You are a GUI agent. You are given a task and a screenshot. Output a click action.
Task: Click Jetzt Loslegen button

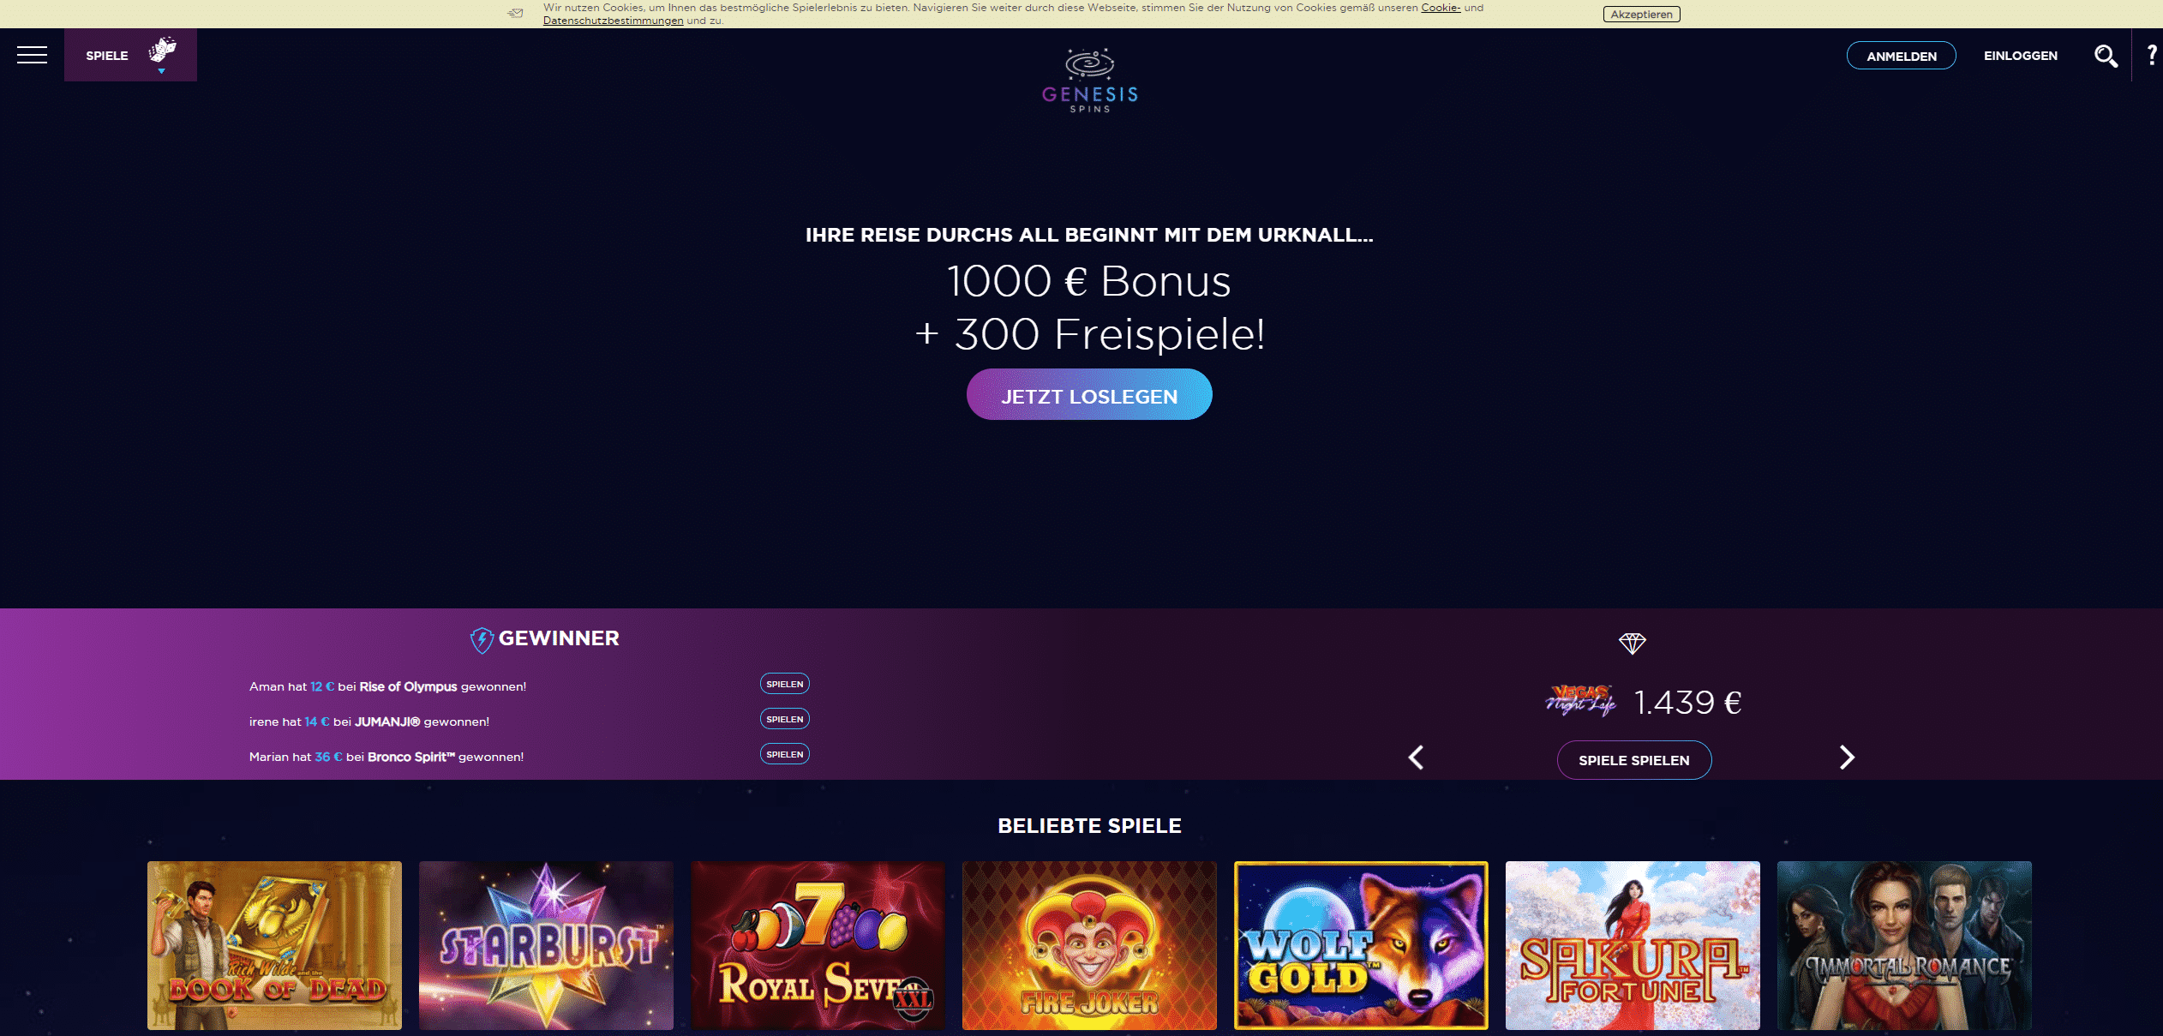(1089, 394)
